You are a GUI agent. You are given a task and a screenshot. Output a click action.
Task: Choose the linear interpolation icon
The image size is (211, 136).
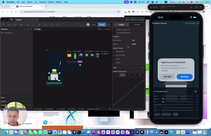122,75
